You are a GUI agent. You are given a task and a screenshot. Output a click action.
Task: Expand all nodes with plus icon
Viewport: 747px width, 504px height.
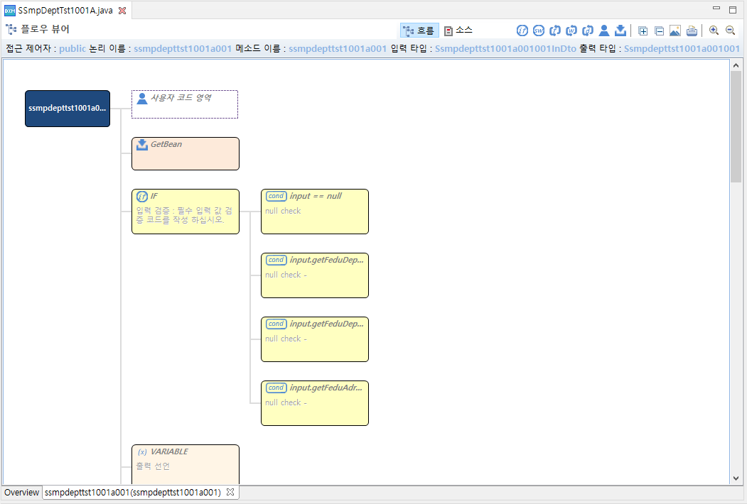[x=643, y=31]
